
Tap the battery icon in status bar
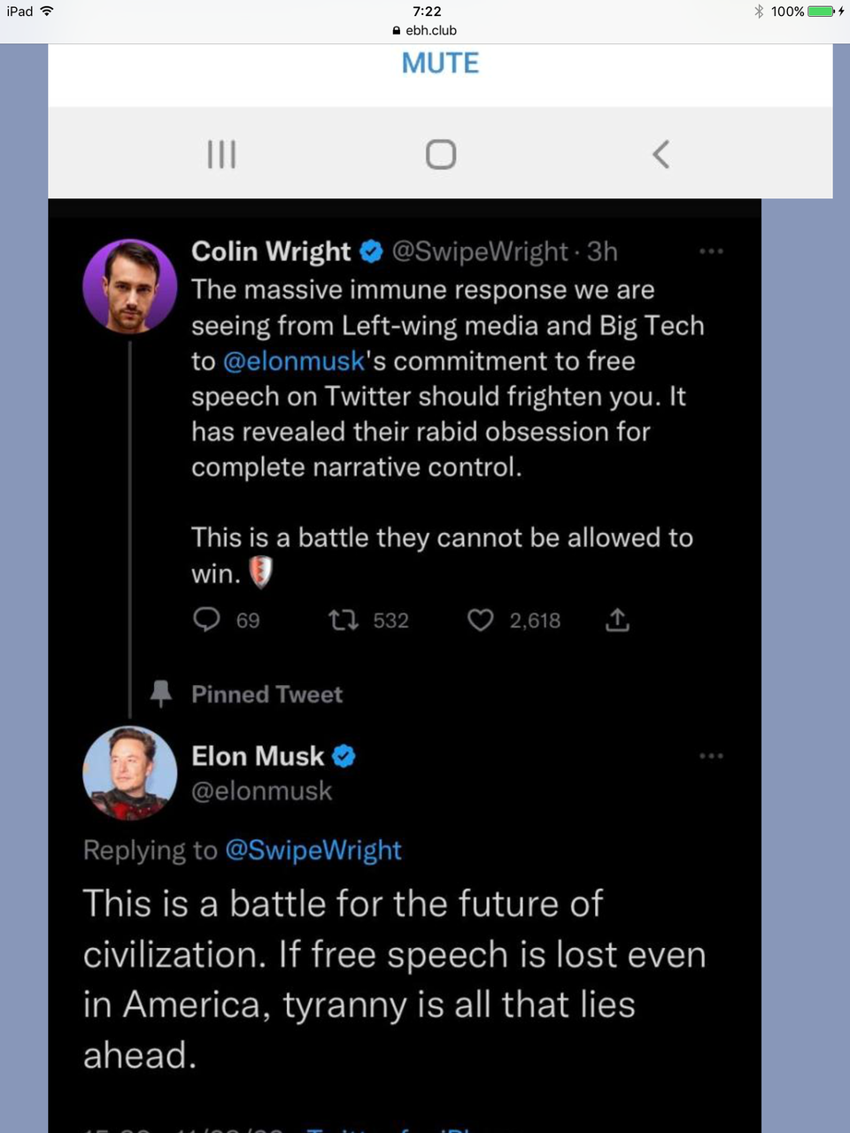click(820, 12)
